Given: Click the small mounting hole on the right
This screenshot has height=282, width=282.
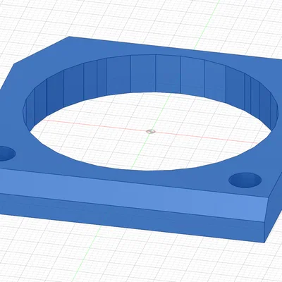Looking at the screenshot, I should pyautogui.click(x=245, y=180).
